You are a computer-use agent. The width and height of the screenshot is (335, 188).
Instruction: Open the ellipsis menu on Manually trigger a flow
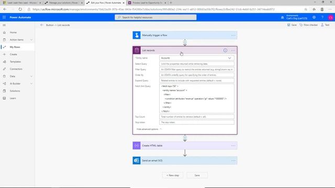(x=233, y=35)
